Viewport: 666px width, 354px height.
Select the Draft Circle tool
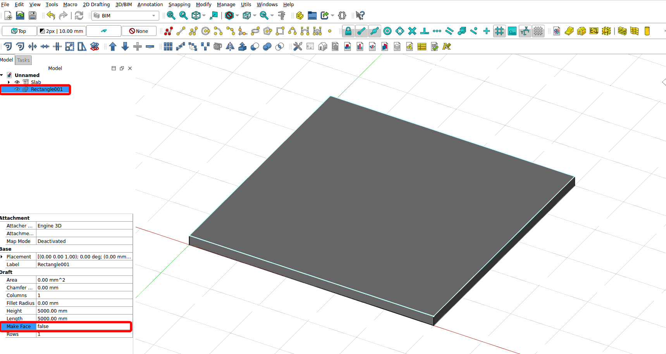click(206, 31)
